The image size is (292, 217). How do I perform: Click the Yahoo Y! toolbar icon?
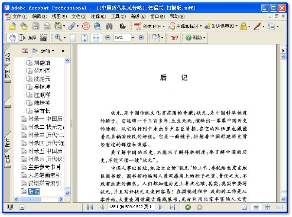tap(175, 38)
